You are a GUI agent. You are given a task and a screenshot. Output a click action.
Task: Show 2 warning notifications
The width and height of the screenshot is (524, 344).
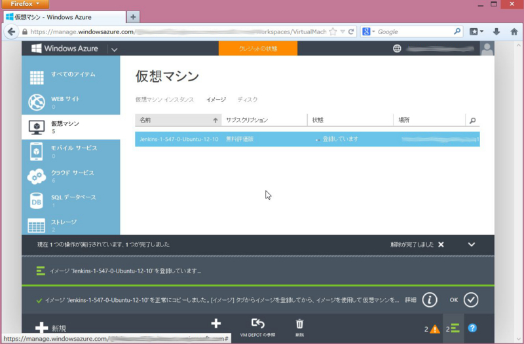click(x=432, y=329)
